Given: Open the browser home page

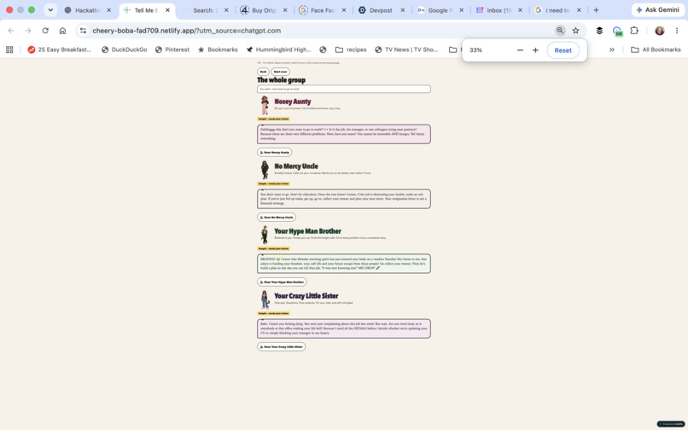Looking at the screenshot, I should pos(62,30).
